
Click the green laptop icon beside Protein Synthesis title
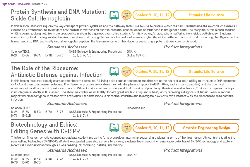(114, 15)
